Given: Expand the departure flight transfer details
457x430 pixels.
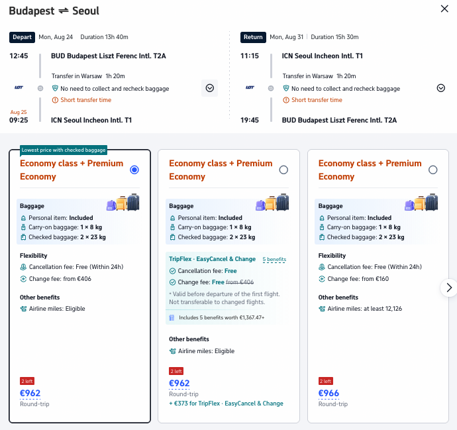Looking at the screenshot, I should (209, 88).
